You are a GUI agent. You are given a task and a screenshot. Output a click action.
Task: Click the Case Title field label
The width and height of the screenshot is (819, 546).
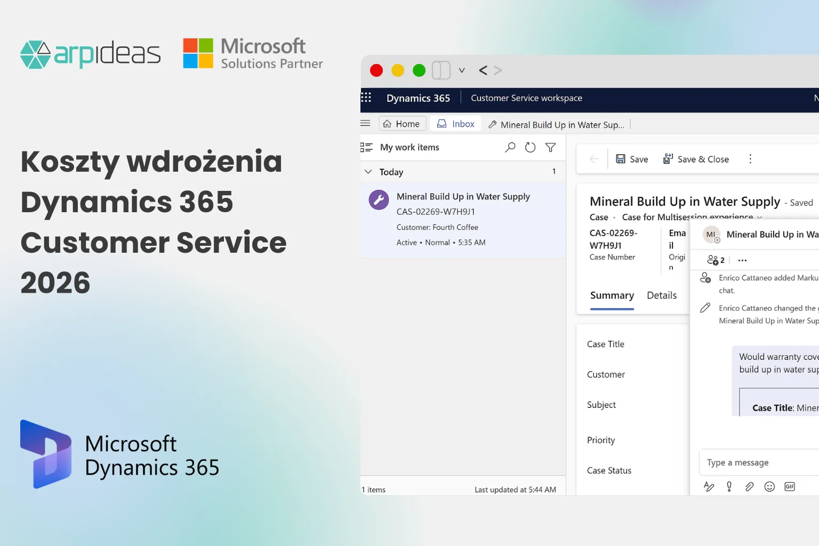606,344
